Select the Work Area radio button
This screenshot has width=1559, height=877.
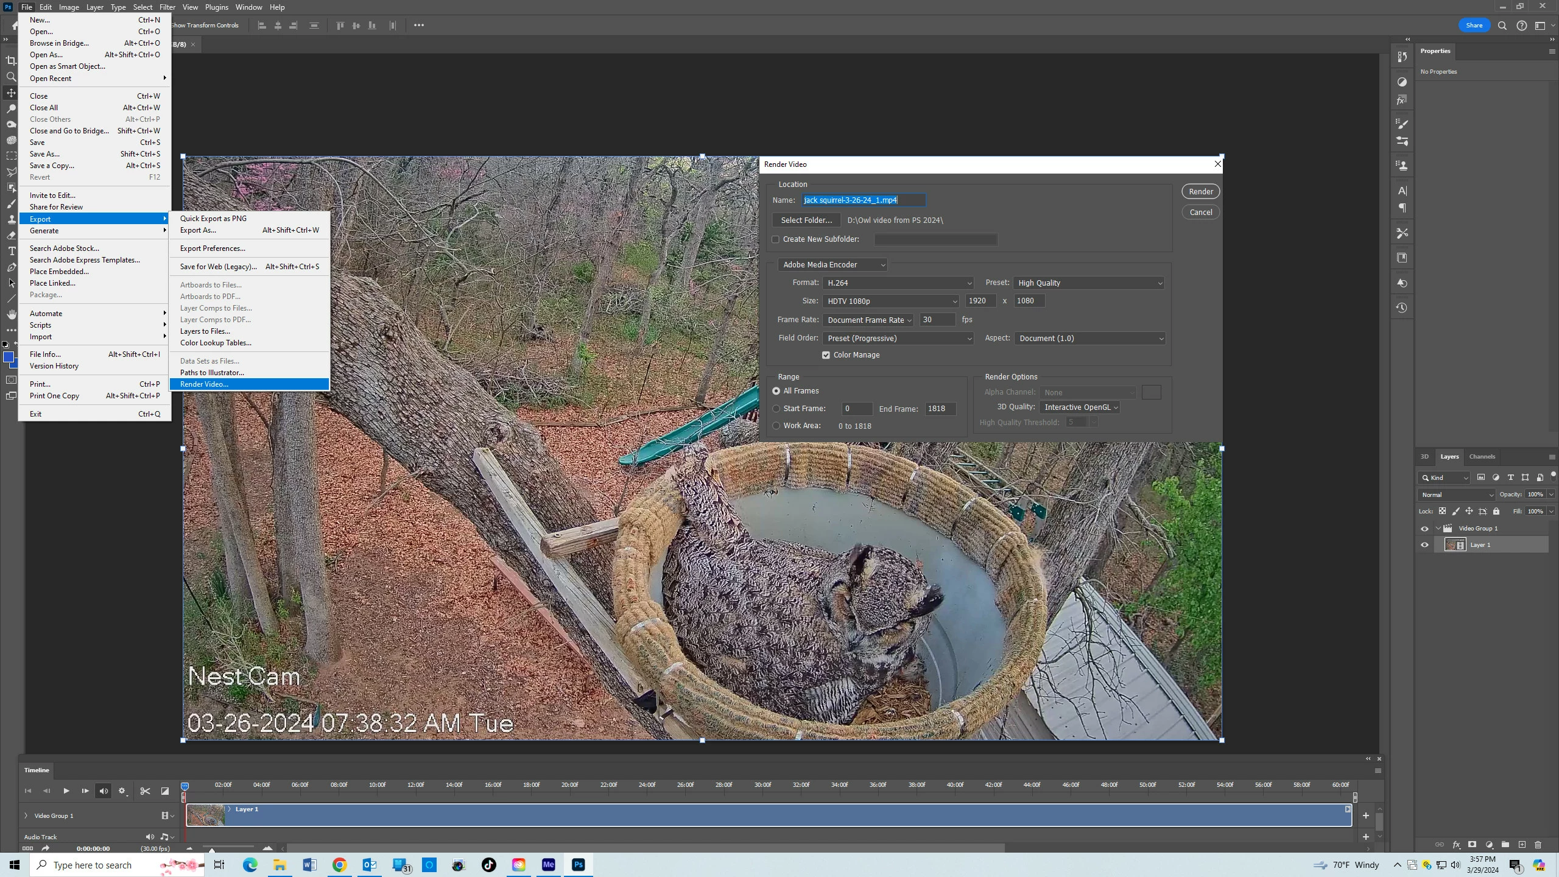pos(776,426)
